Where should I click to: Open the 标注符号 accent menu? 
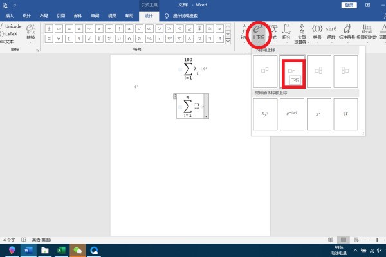pyautogui.click(x=347, y=31)
